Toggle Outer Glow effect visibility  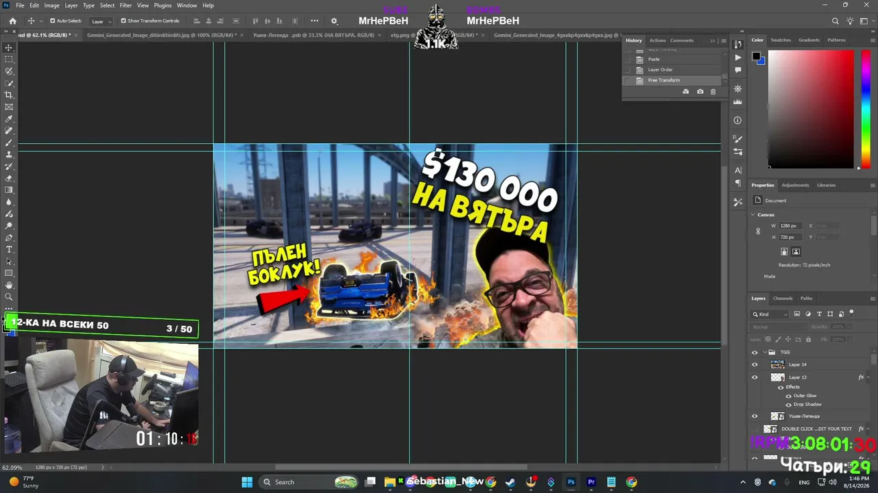[788, 396]
